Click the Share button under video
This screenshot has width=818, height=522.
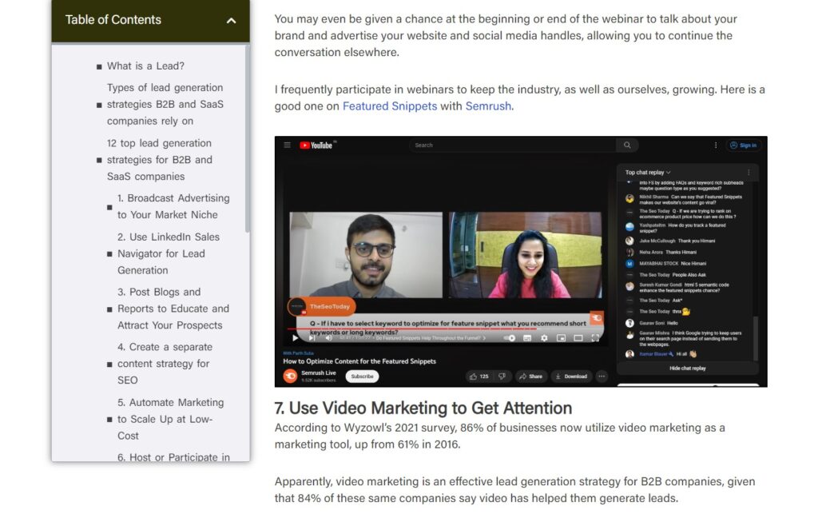(530, 376)
